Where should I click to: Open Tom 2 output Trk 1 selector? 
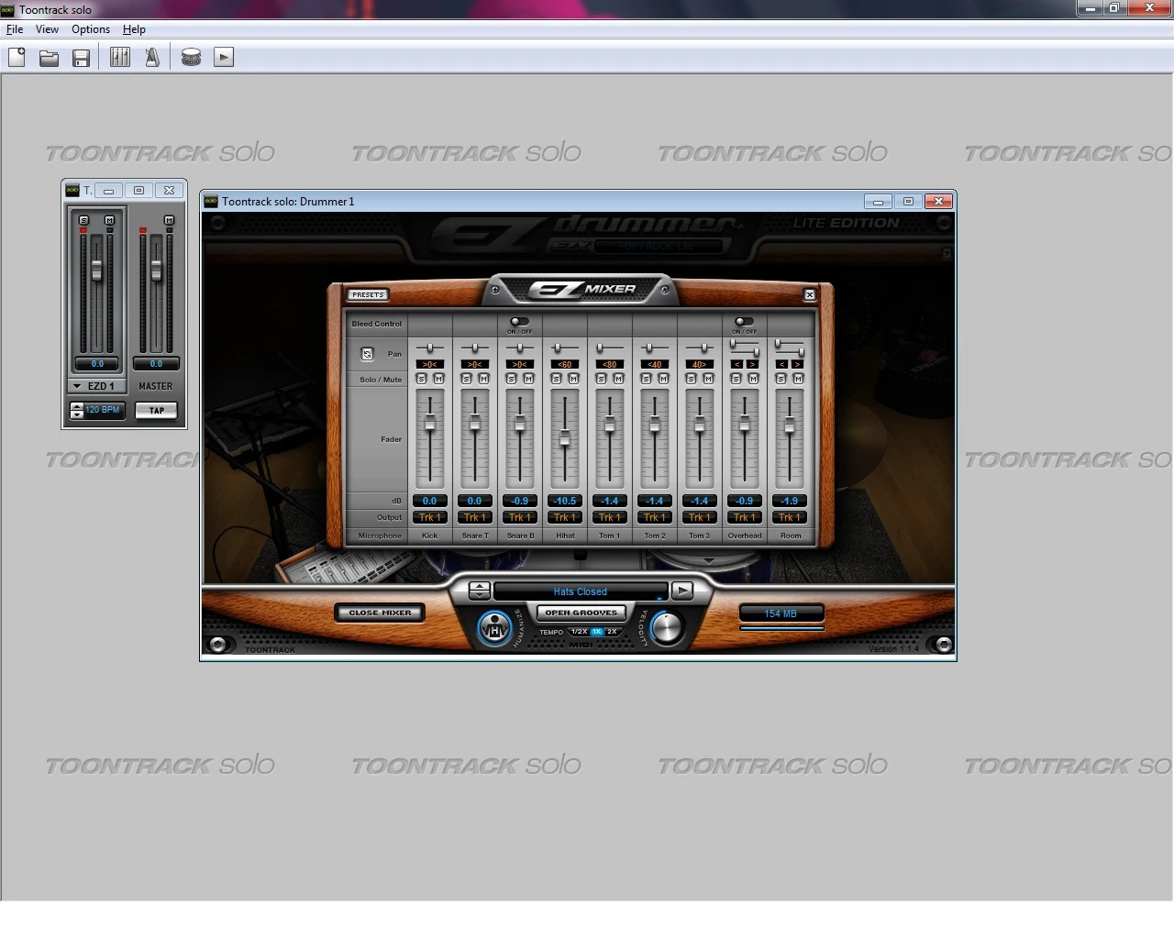click(654, 517)
